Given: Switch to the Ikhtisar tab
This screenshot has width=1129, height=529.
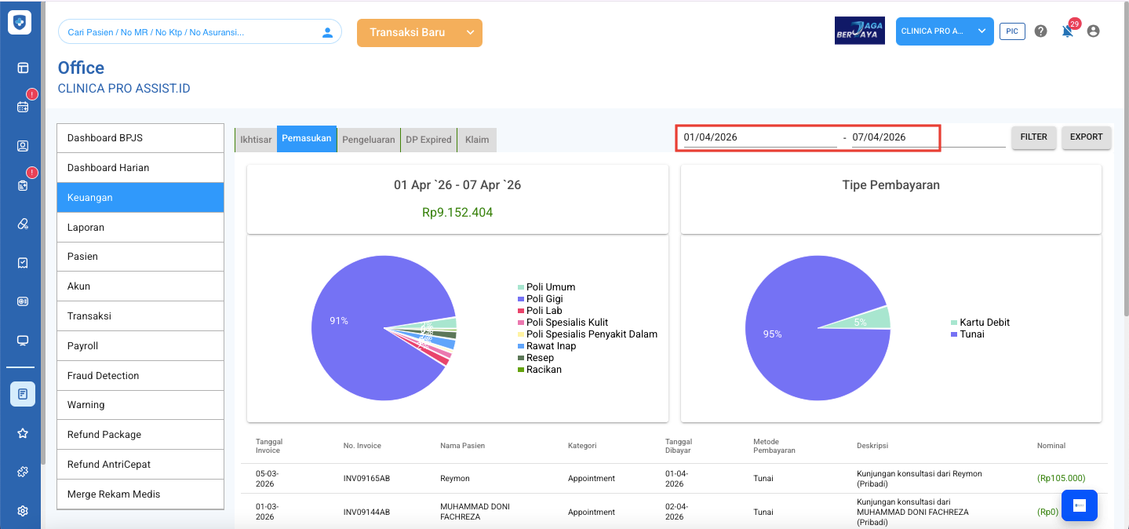Looking at the screenshot, I should [256, 140].
